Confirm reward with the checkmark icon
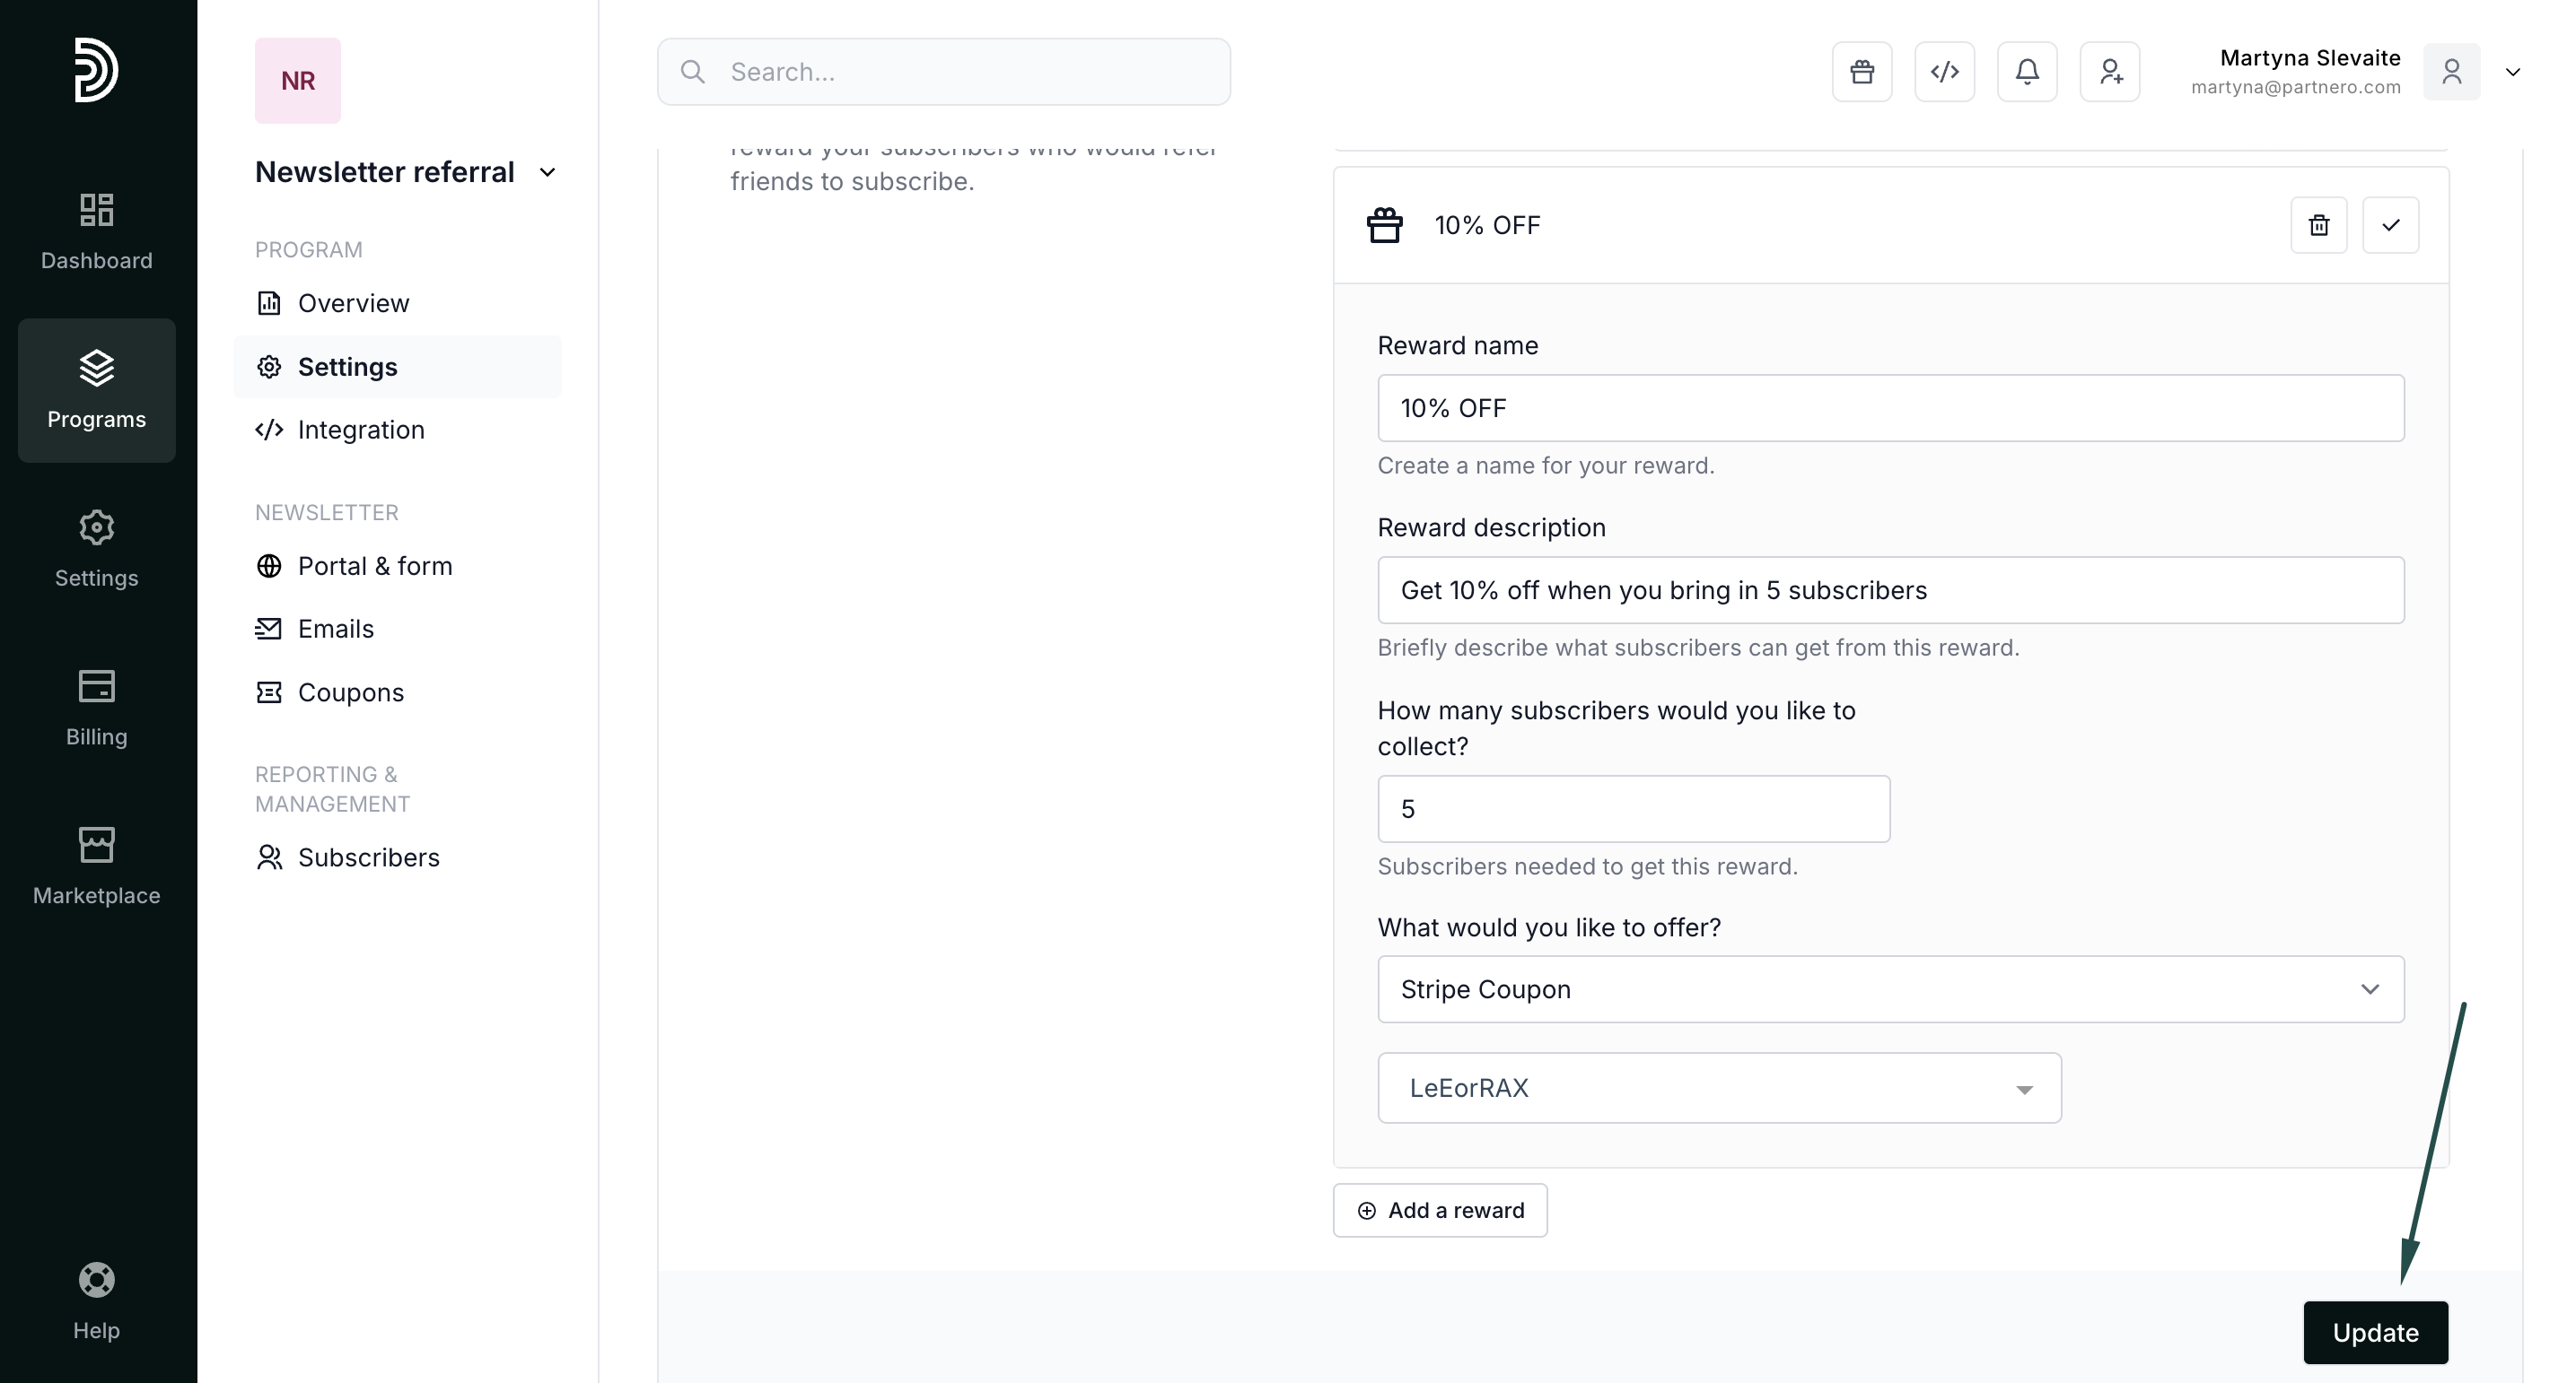Viewport: 2576px width, 1383px height. [x=2390, y=226]
